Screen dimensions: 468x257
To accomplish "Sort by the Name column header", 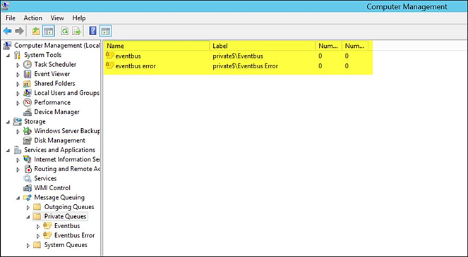I will click(157, 46).
